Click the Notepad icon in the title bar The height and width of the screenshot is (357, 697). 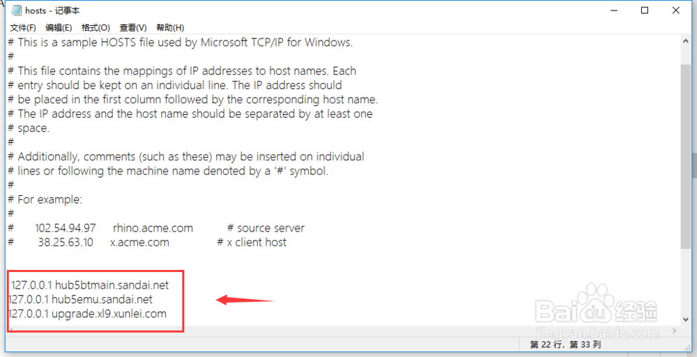(16, 10)
